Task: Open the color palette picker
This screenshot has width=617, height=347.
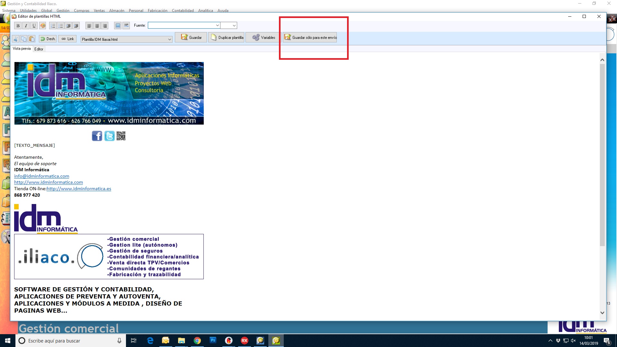Action: 43,26
